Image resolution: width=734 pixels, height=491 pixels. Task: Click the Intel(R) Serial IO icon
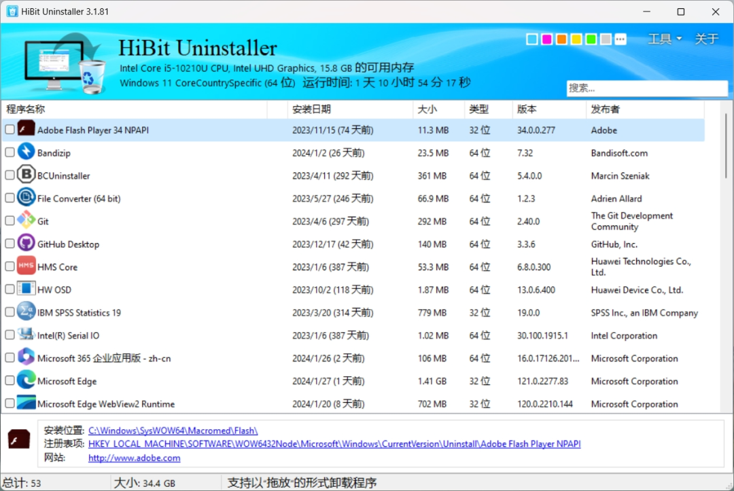pos(27,334)
